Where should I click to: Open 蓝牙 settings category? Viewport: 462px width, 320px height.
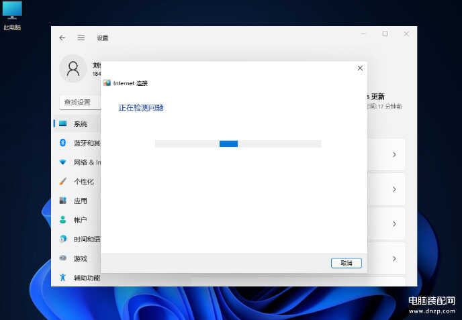[77, 143]
